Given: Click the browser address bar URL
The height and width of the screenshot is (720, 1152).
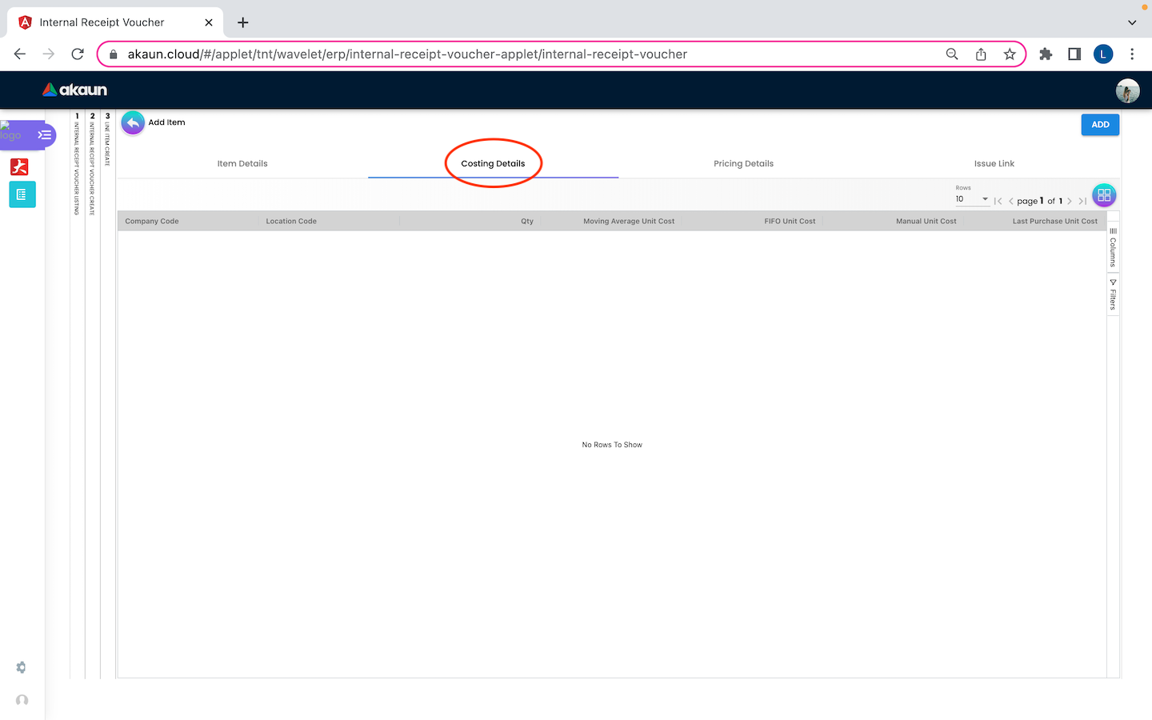Looking at the screenshot, I should [x=407, y=54].
